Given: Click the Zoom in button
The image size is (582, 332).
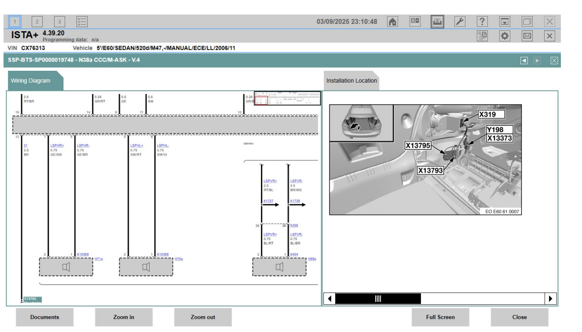Looking at the screenshot, I should (x=124, y=317).
